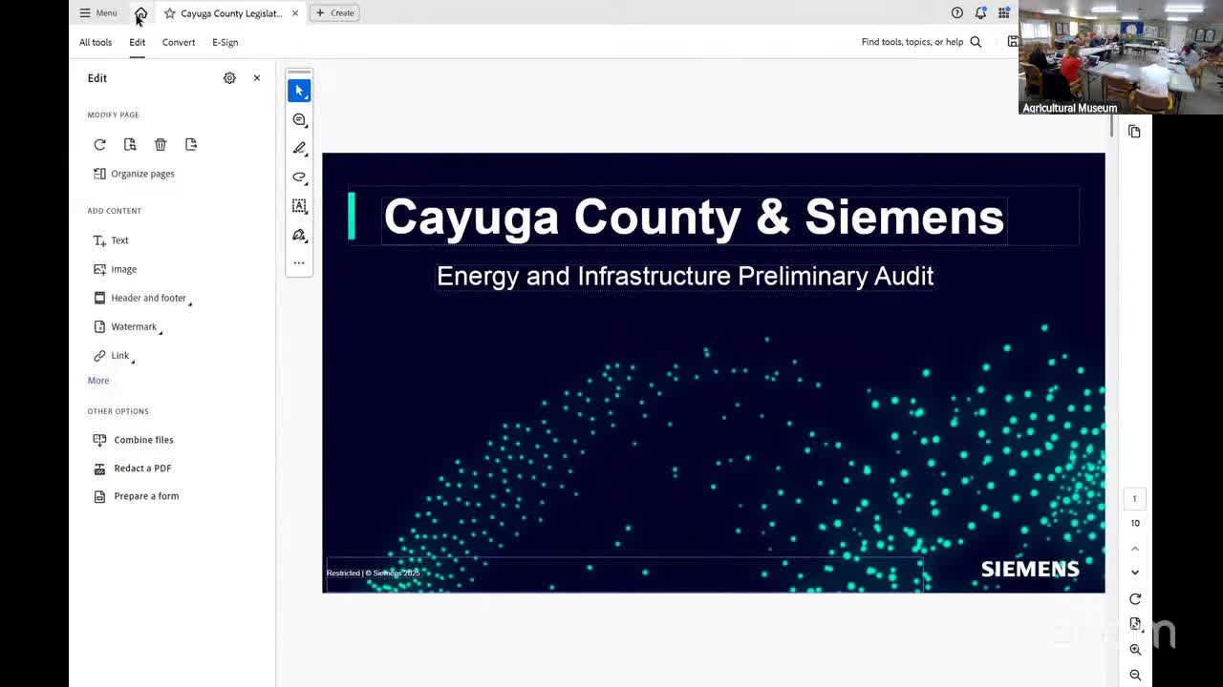
Task: Select the Draw freehand loop tool
Action: click(x=299, y=177)
